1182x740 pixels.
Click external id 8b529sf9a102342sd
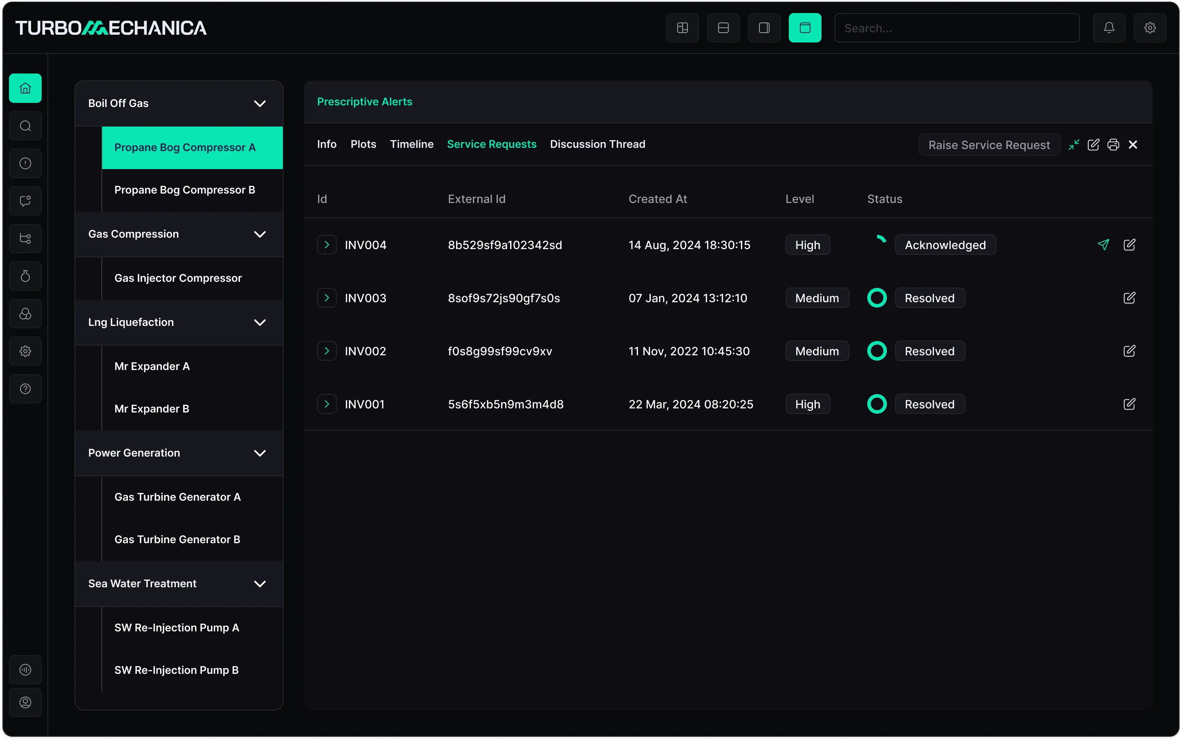(504, 245)
